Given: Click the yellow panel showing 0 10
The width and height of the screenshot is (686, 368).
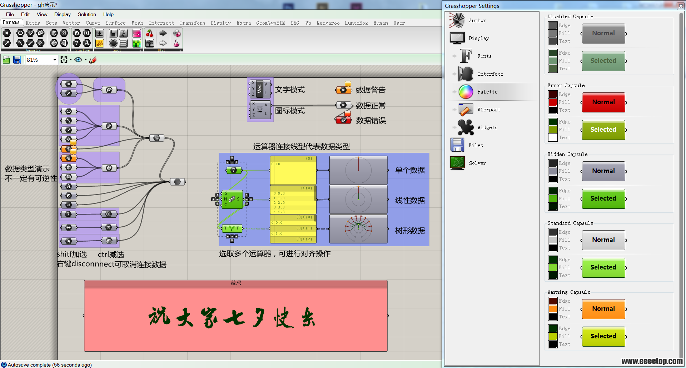Looking at the screenshot, I should coord(293,170).
